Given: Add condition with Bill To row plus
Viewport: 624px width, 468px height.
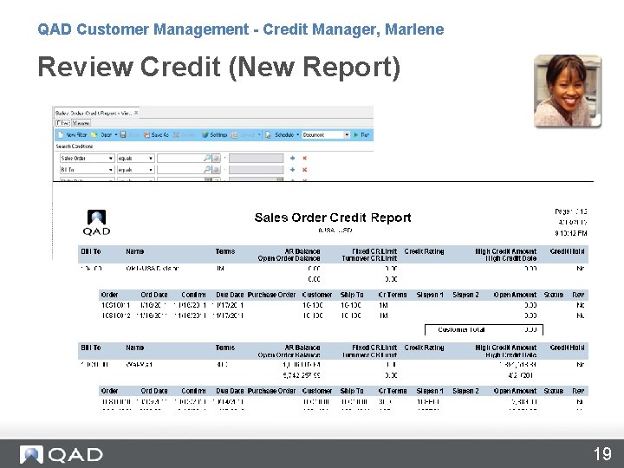Looking at the screenshot, I should coord(293,170).
